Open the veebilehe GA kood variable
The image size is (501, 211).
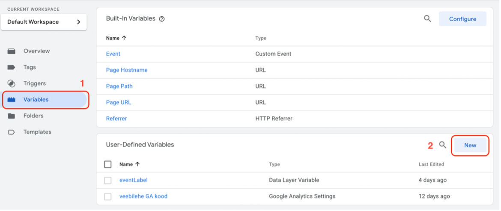click(x=143, y=196)
